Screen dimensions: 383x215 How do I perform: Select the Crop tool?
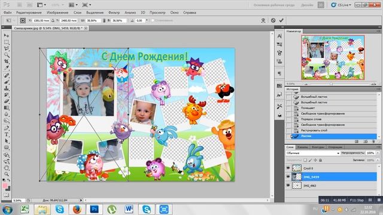pyautogui.click(x=7, y=62)
